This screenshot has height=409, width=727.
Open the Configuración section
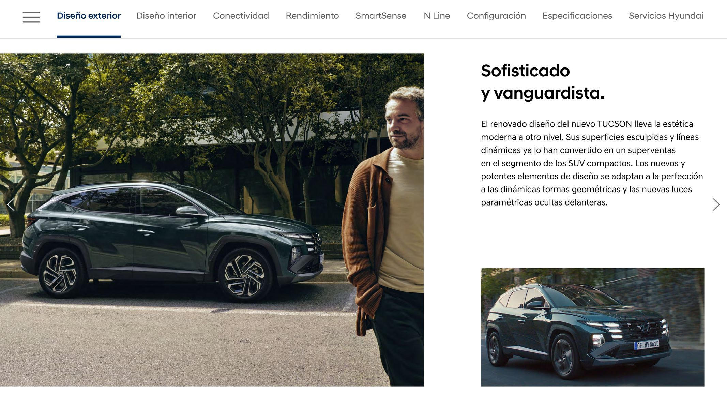tap(496, 16)
